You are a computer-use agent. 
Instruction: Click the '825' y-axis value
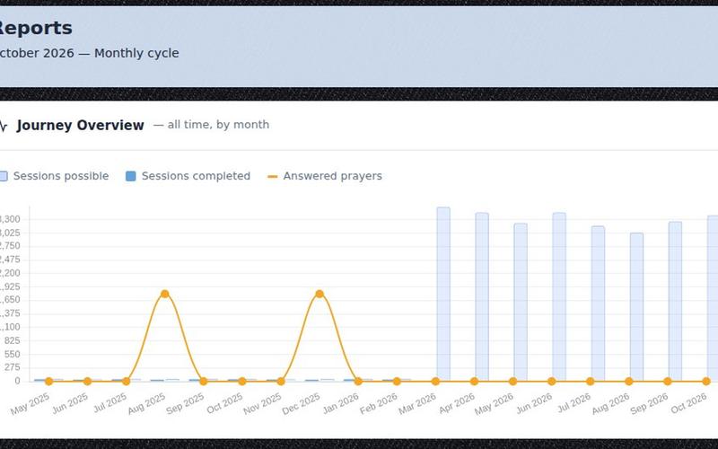[x=12, y=341]
